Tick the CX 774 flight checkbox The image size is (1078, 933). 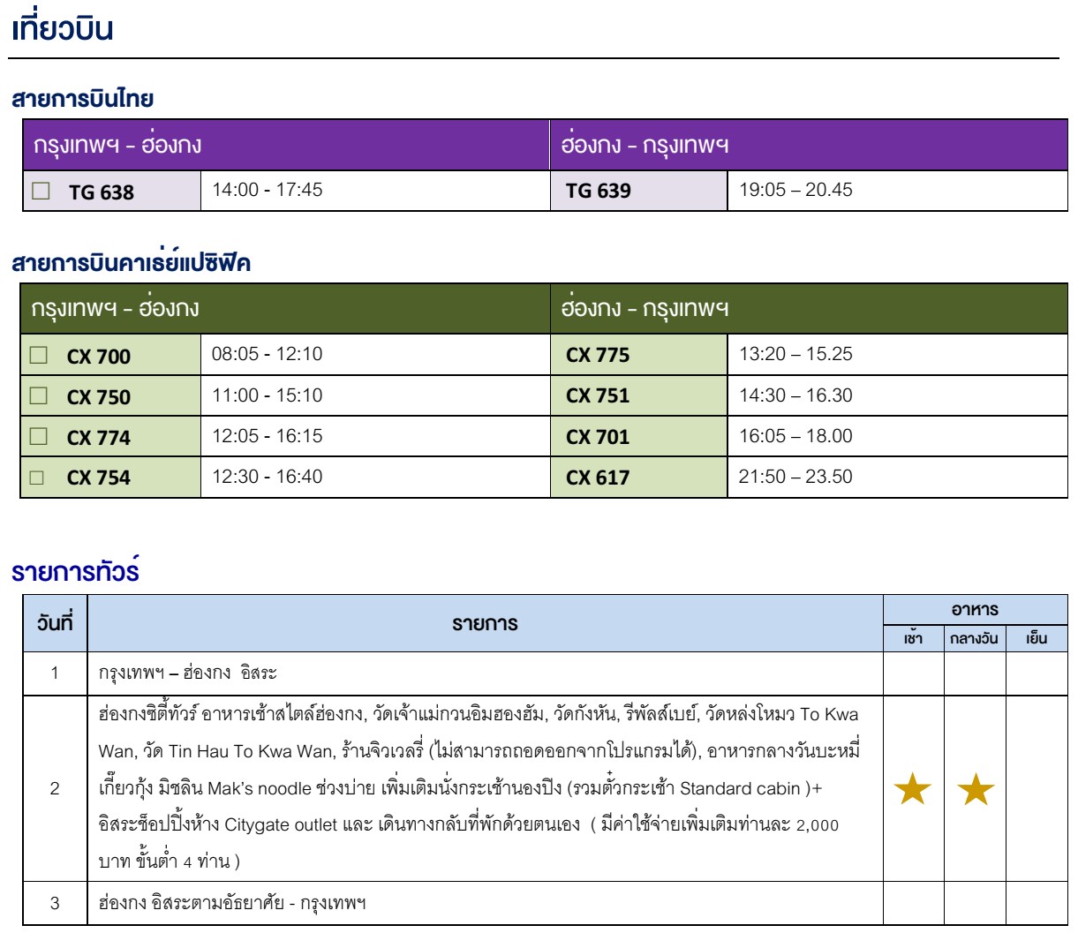point(38,437)
